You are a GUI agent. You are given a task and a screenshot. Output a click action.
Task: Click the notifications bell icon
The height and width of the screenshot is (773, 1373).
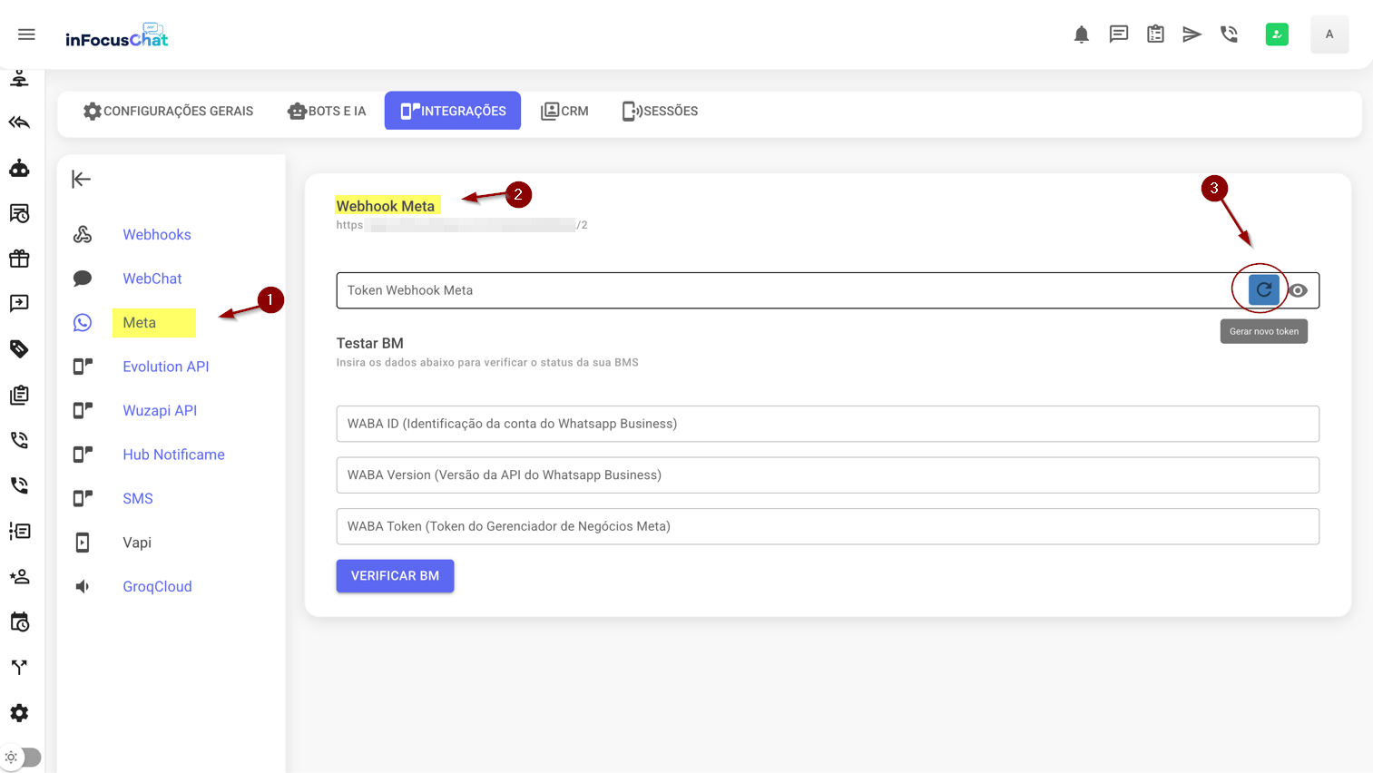1081,34
